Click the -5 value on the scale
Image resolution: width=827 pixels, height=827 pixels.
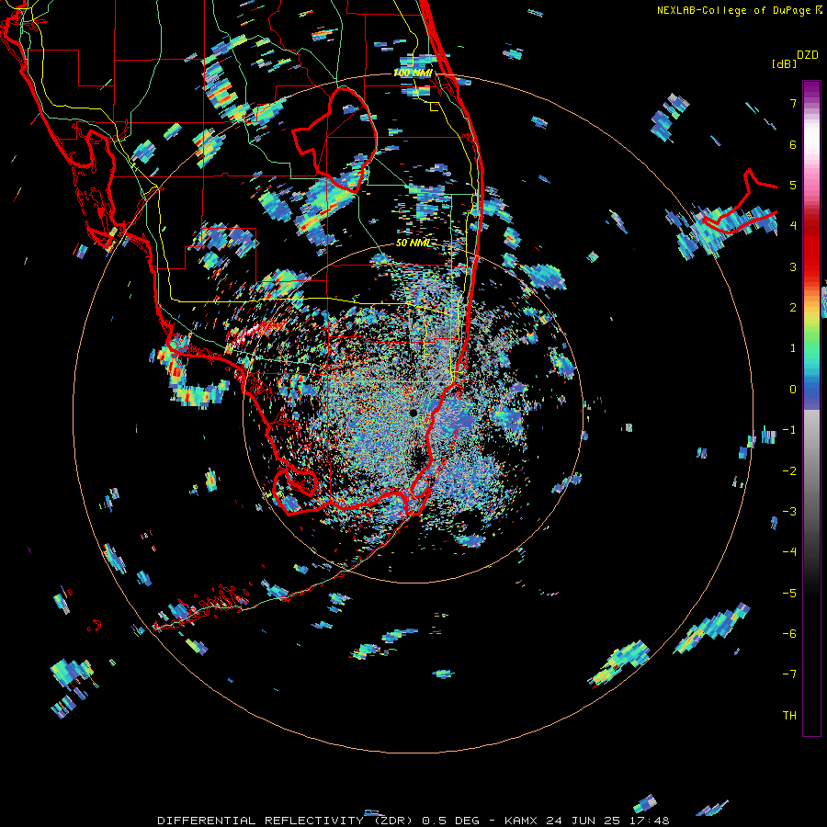coord(789,594)
